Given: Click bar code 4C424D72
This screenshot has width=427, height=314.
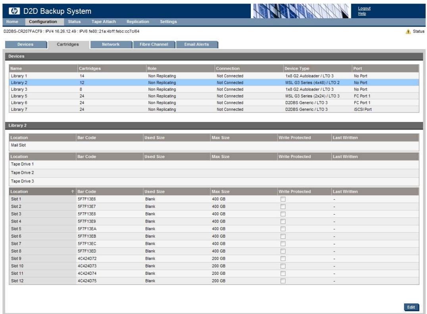Looking at the screenshot, I should coord(87,259).
